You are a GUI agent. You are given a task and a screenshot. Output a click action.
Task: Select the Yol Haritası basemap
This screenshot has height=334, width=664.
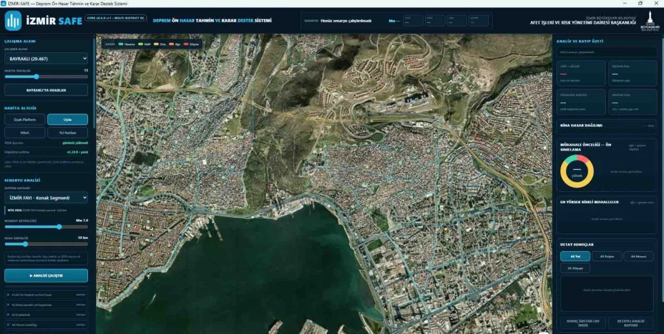pyautogui.click(x=68, y=132)
